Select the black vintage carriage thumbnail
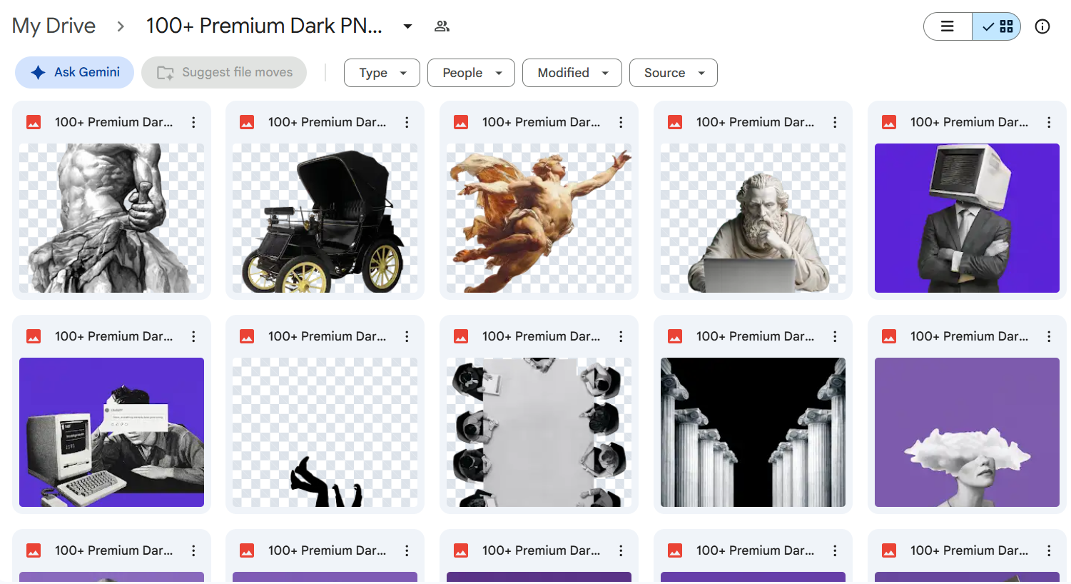The image size is (1071, 584). click(x=325, y=218)
